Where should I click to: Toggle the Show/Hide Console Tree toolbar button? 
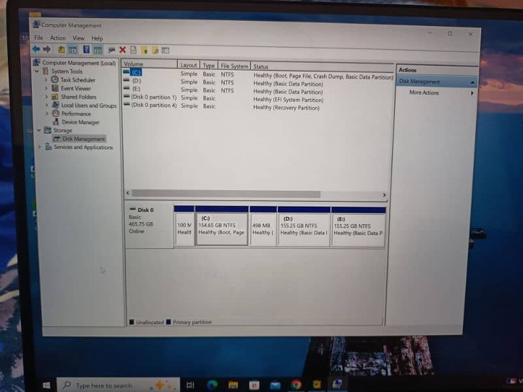pyautogui.click(x=73, y=50)
